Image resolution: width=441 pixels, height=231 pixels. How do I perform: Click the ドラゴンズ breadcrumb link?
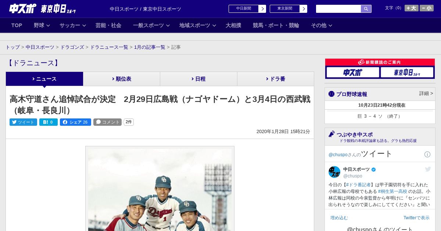72,47
